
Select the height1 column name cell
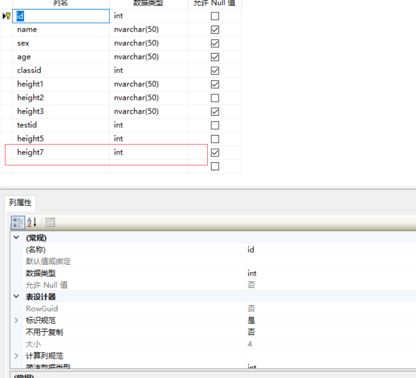(61, 84)
